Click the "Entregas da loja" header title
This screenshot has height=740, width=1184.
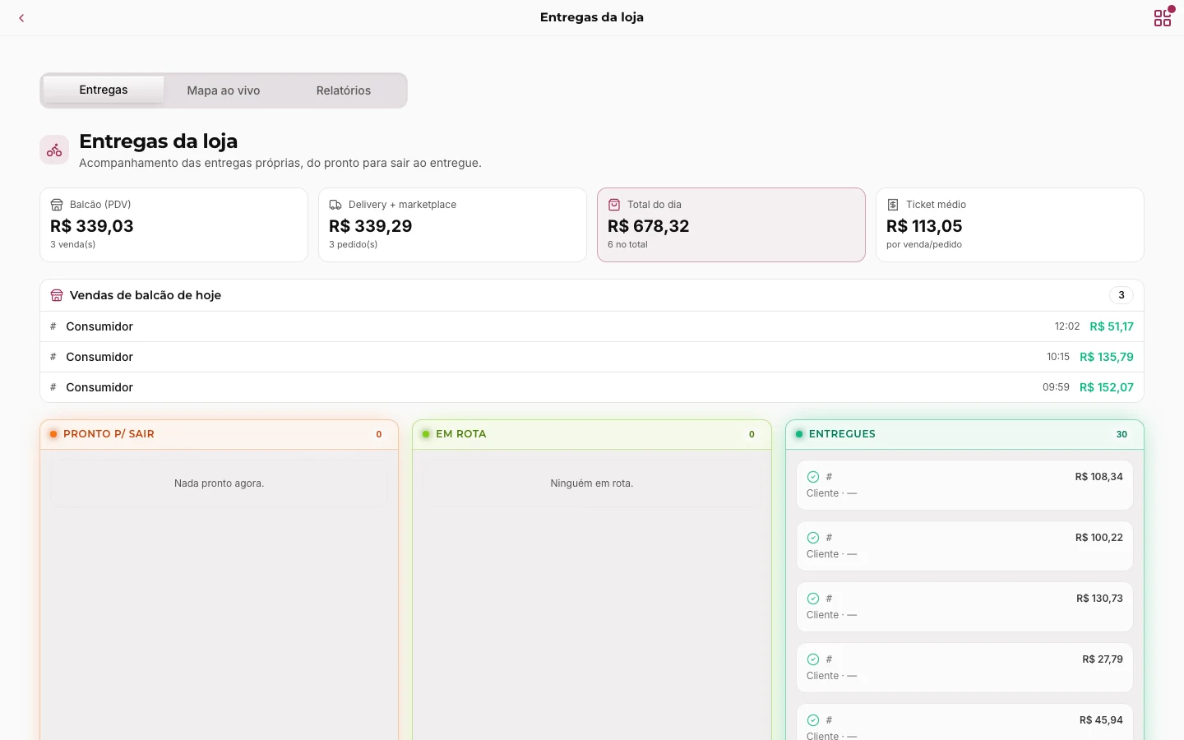(x=592, y=17)
